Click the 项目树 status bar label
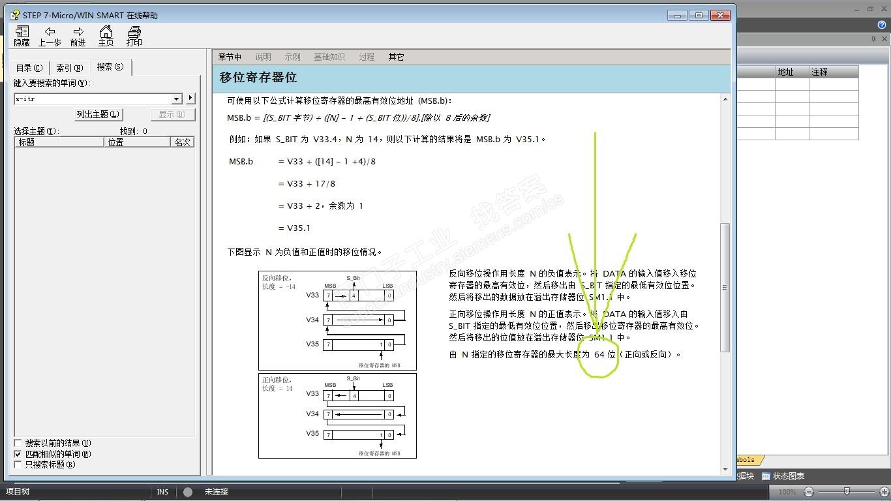Viewport: 891px width, 501px height. [18, 492]
